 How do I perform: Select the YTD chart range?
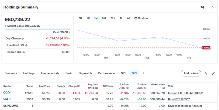[113, 18]
